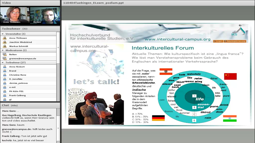Screen dimensions: 255x143
Task: Select attendee Anne Thillosen in list
Action: point(28,38)
